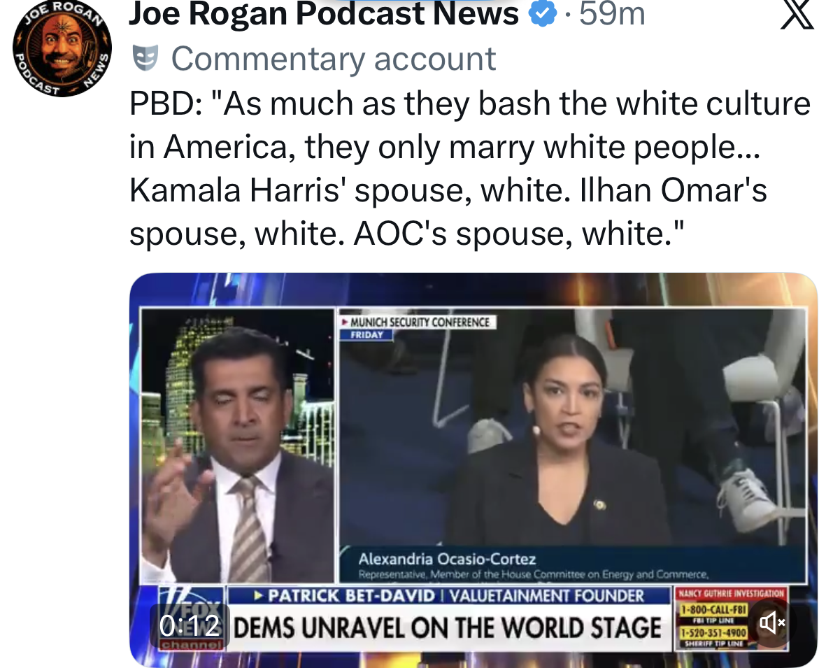
Task: Open the Joe Rogan Podcast News account name
Action: pos(324,14)
